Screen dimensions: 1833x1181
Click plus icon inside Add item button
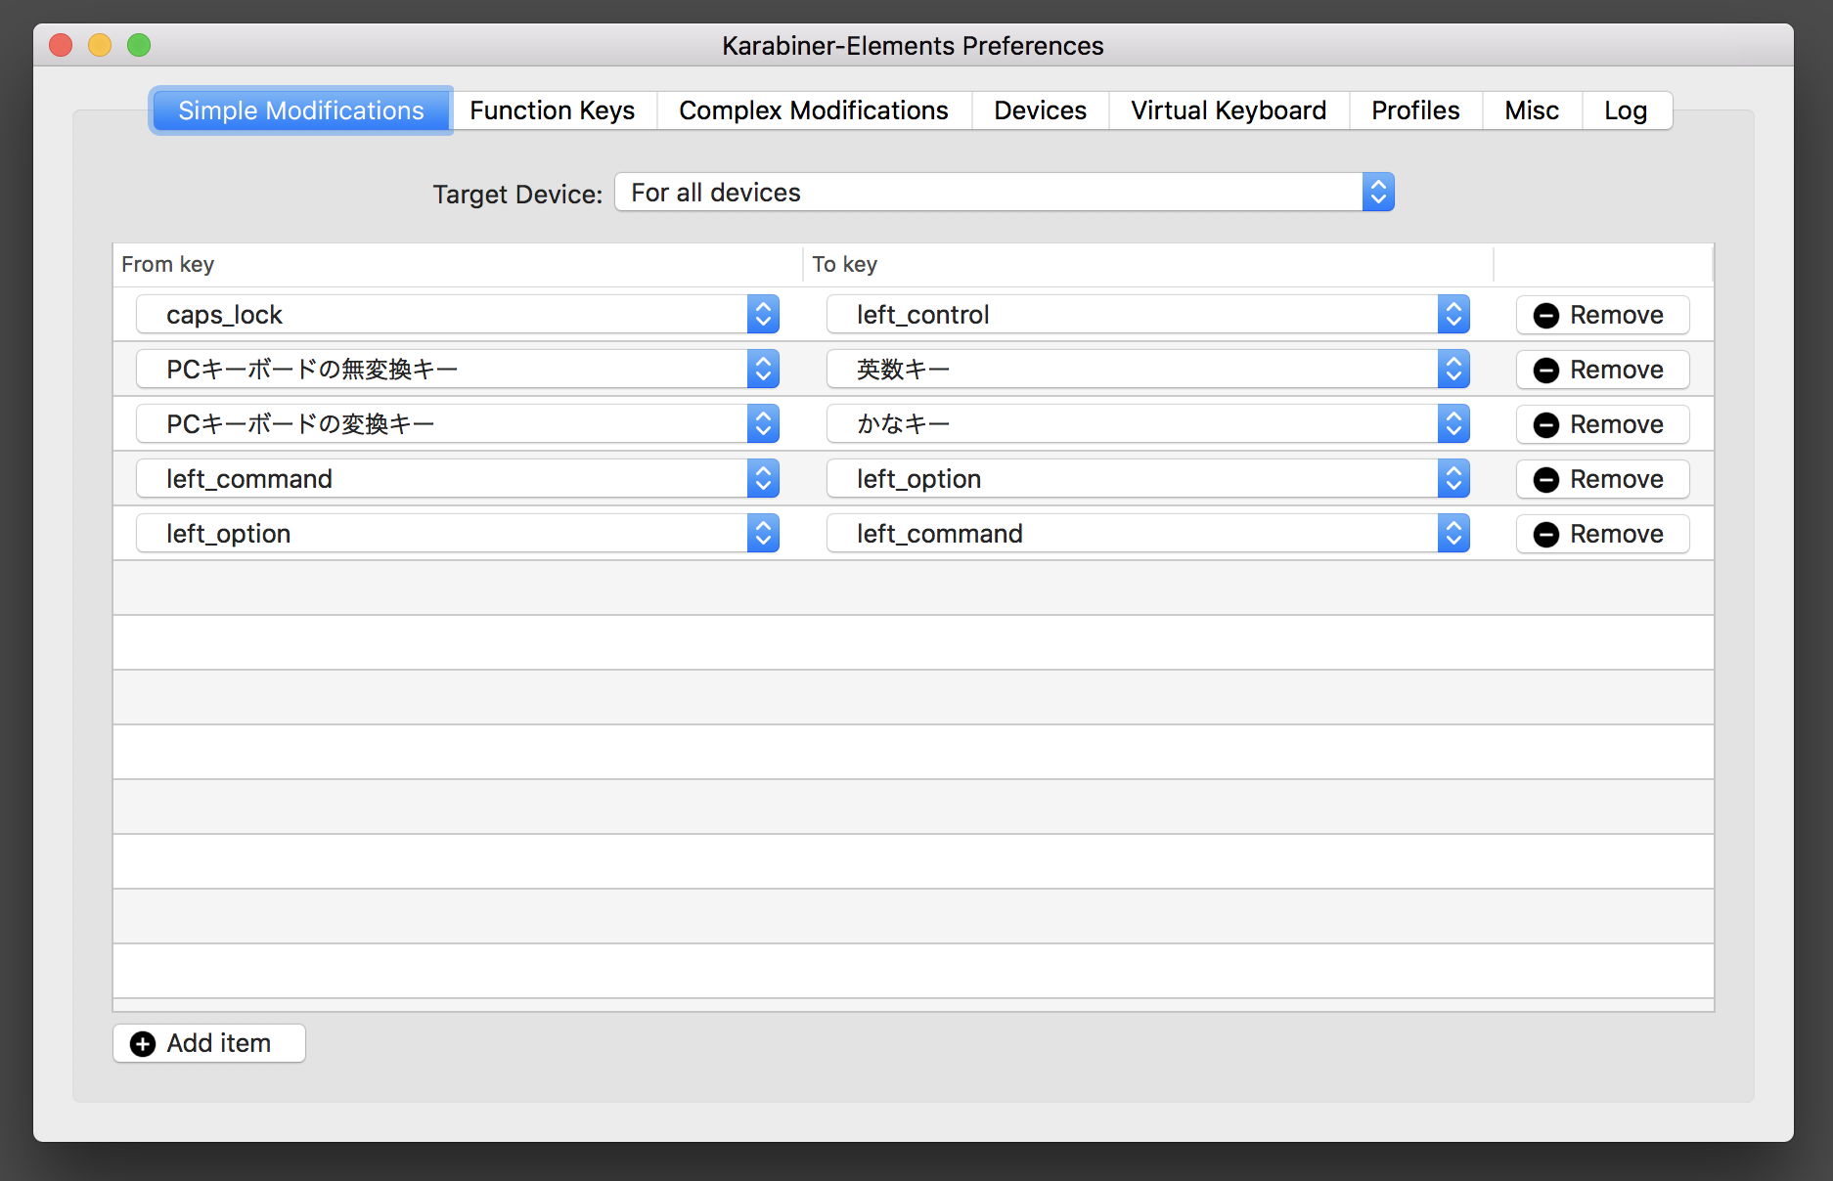coord(141,1043)
